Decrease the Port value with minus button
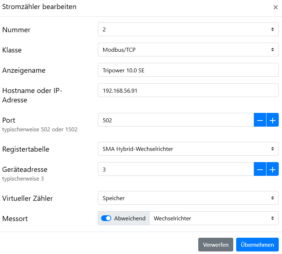 click(260, 120)
